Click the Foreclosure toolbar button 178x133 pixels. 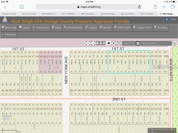point(41,27)
